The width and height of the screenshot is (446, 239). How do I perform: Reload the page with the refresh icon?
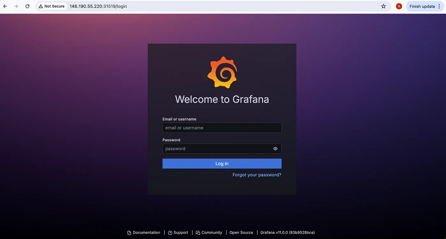pyautogui.click(x=27, y=6)
